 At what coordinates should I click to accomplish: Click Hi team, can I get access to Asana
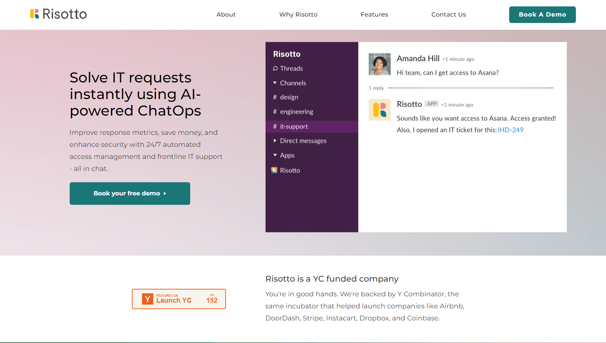[x=447, y=73]
